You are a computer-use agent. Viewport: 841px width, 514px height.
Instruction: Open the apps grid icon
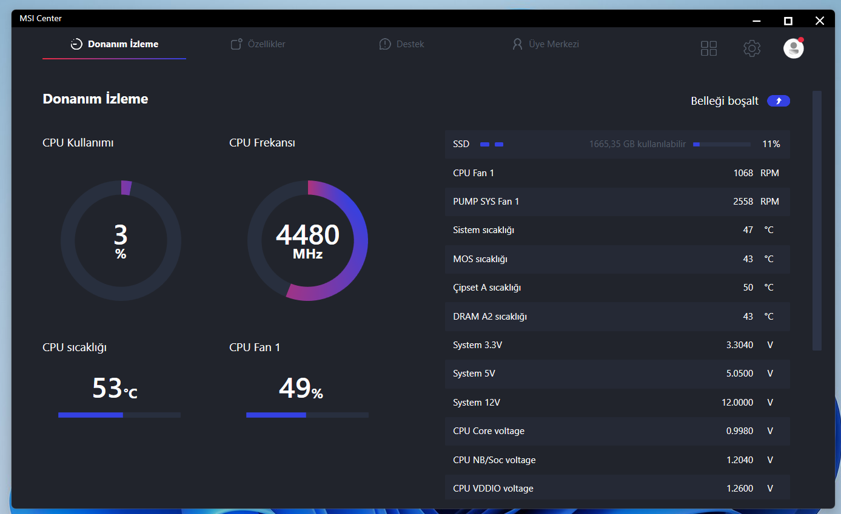(709, 48)
